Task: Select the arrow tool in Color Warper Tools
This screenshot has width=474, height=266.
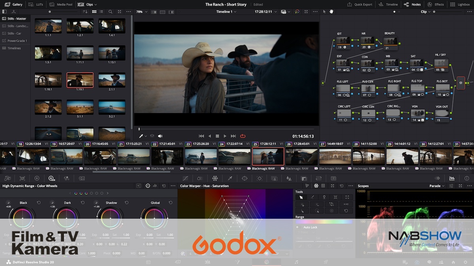Action: pyautogui.click(x=301, y=197)
